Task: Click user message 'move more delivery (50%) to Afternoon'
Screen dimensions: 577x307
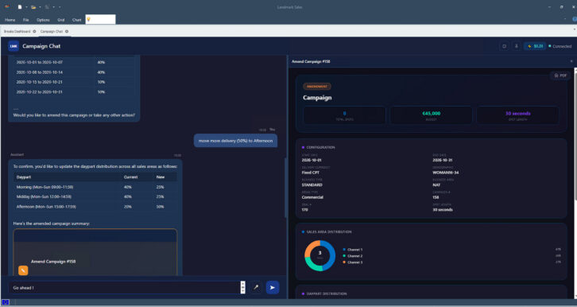Action: 235,141
